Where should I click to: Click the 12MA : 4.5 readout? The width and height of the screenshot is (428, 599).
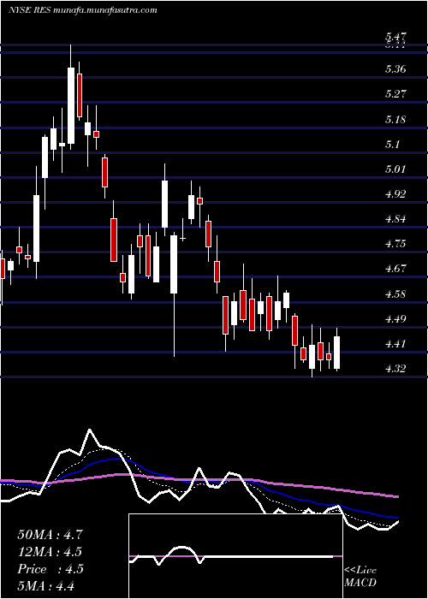click(x=50, y=552)
